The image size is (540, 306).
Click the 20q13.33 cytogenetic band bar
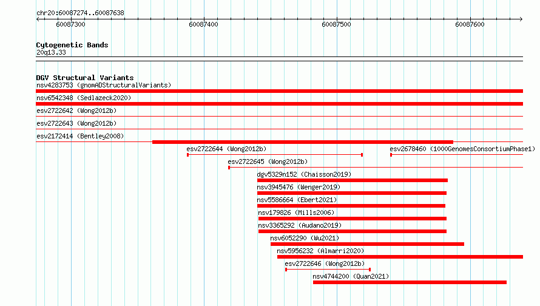(279, 59)
